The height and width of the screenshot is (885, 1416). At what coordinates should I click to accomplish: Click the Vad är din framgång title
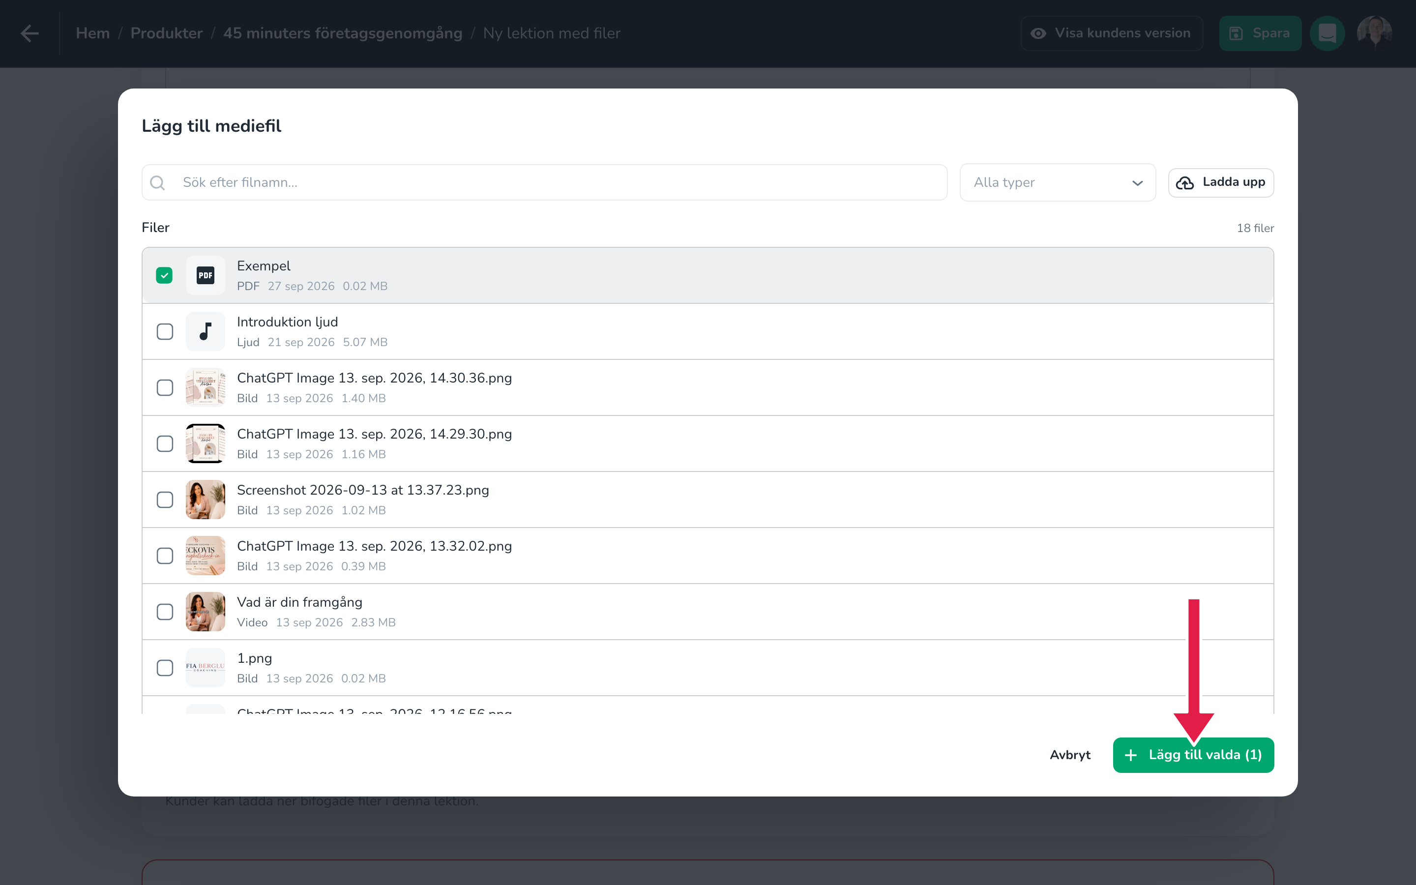(x=299, y=603)
